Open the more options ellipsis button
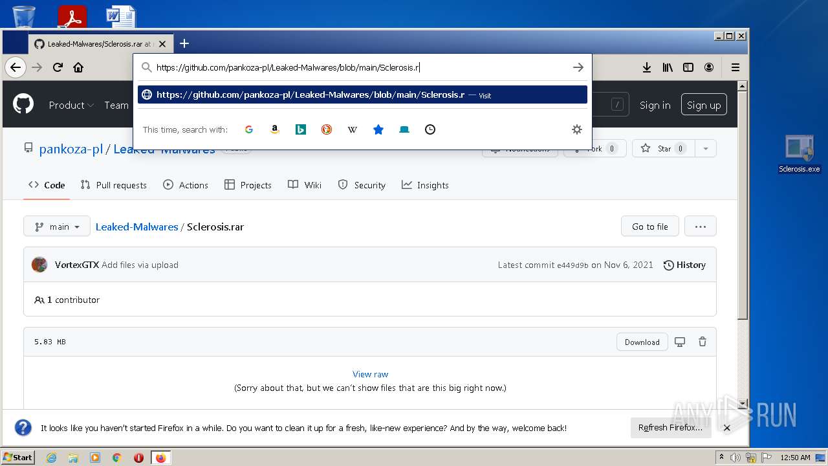 point(701,227)
